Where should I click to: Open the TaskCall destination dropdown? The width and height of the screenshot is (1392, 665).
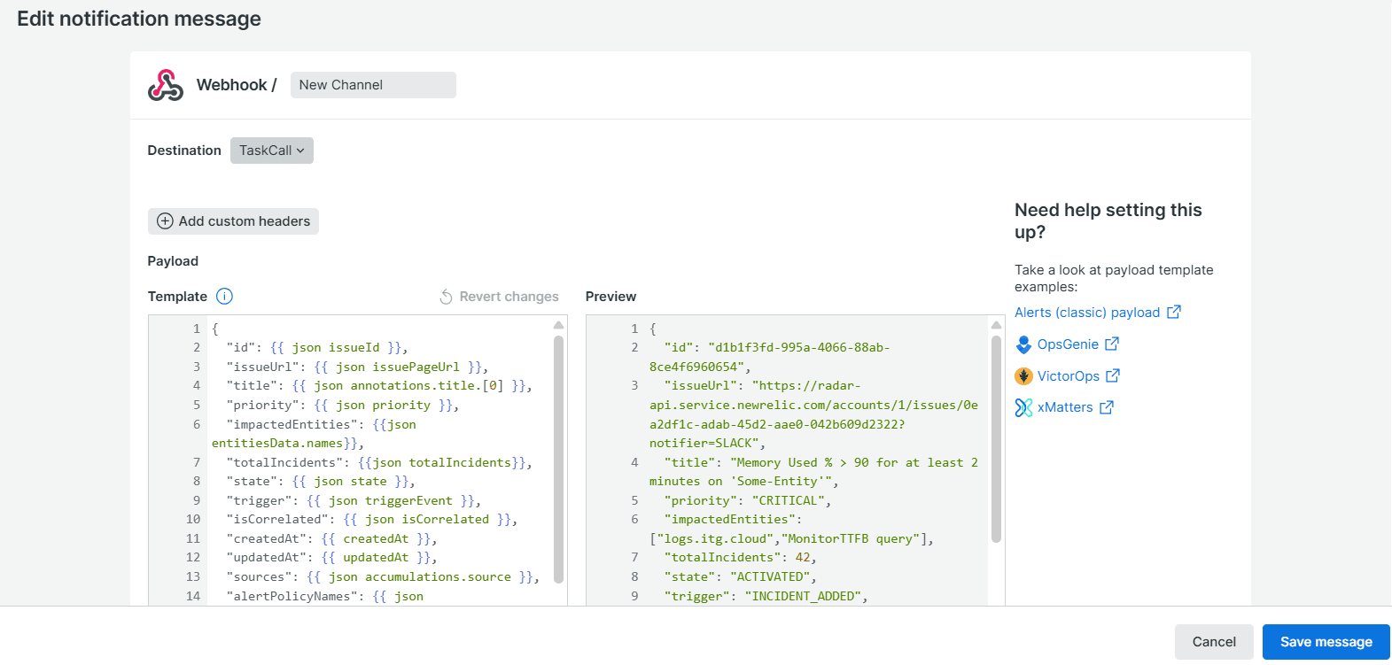(x=271, y=151)
